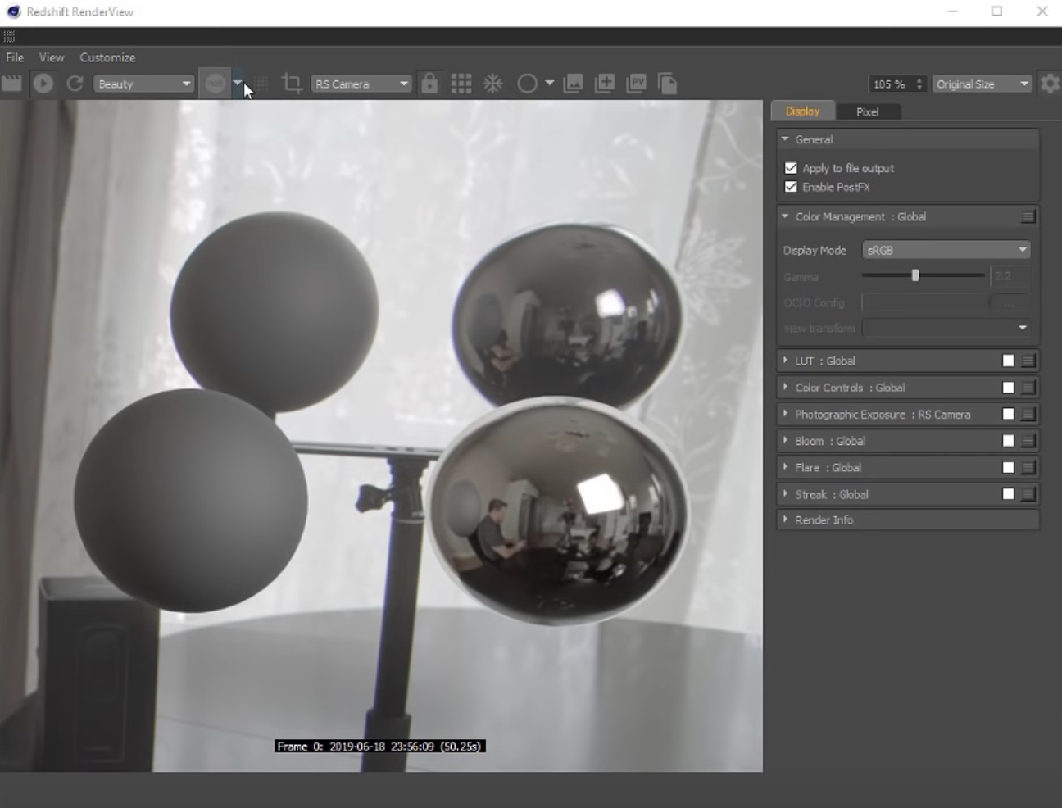The image size is (1062, 808).
Task: Open LUT options menu icon
Action: pos(1028,361)
